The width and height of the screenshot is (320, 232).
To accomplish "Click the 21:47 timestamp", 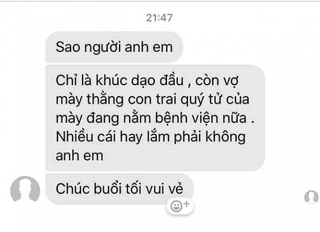I will [x=159, y=18].
